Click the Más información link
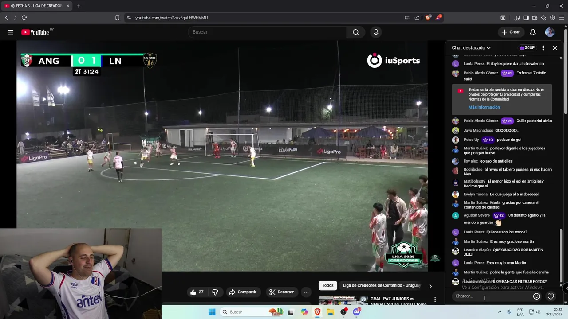 point(484,107)
